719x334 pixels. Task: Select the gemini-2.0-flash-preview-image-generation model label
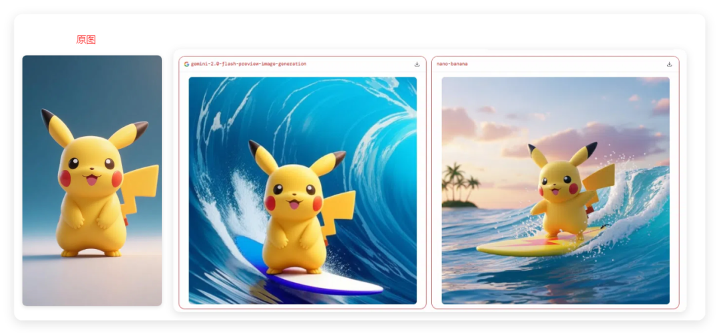point(248,64)
